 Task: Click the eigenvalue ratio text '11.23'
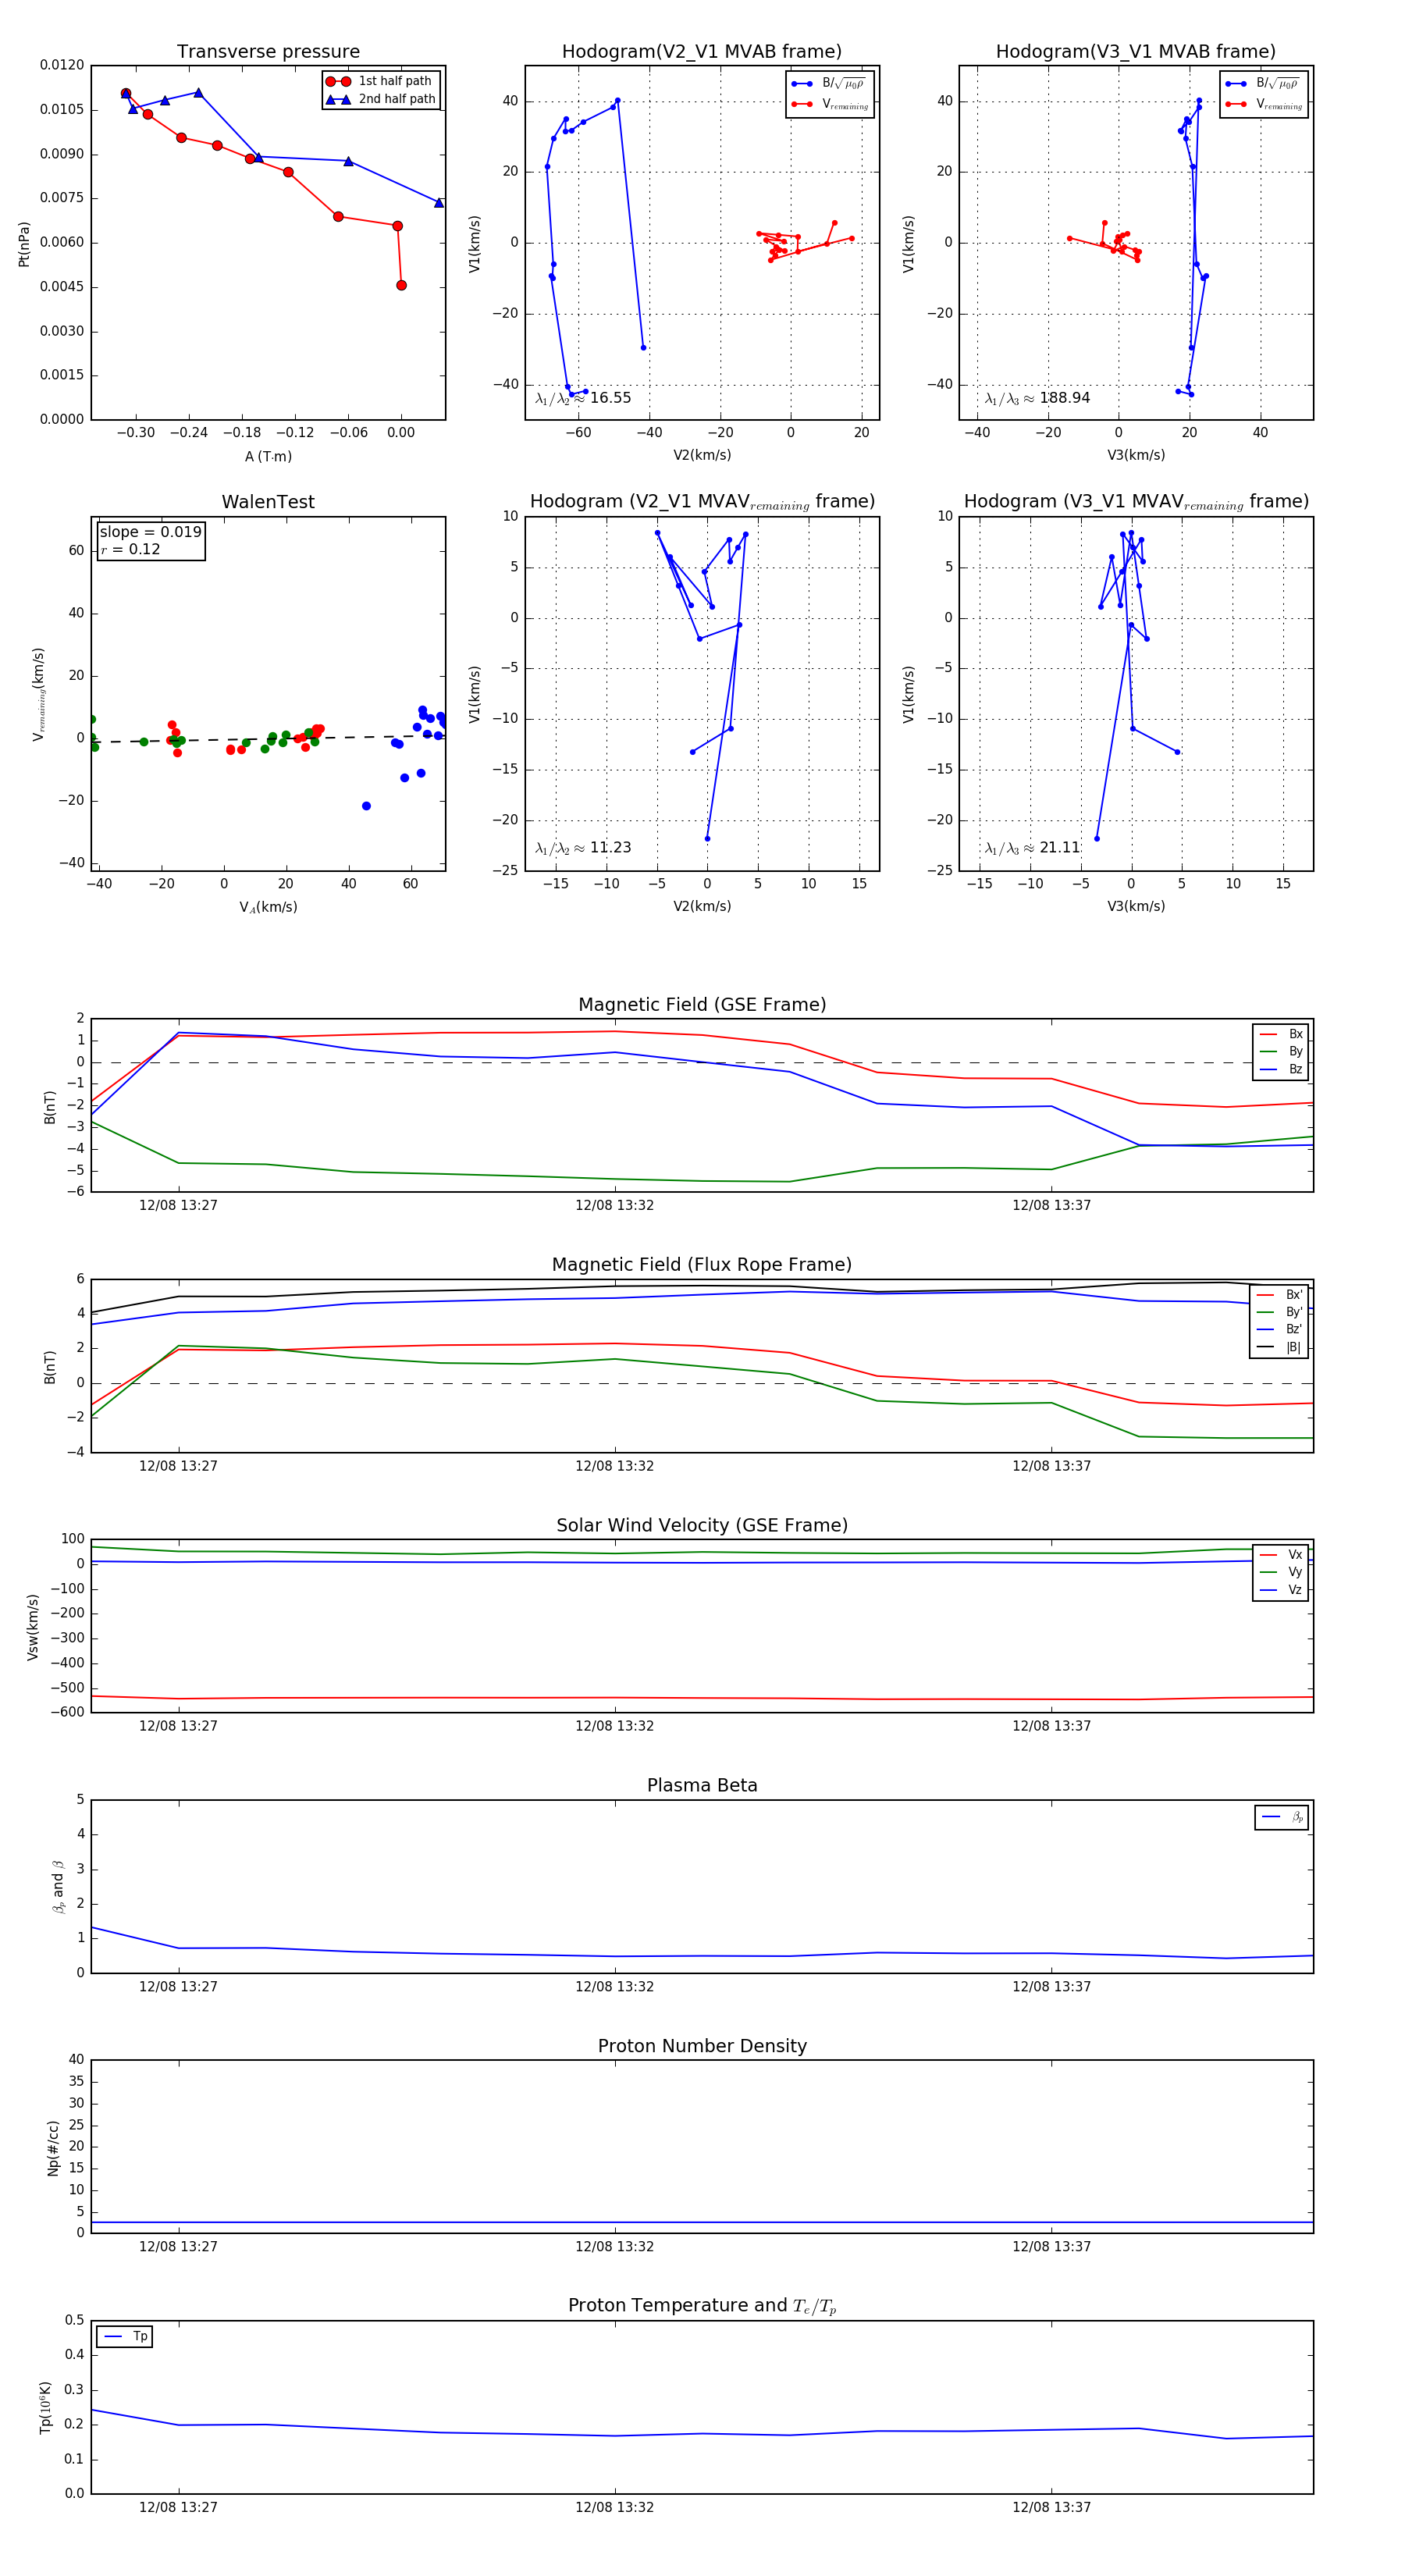610,848
